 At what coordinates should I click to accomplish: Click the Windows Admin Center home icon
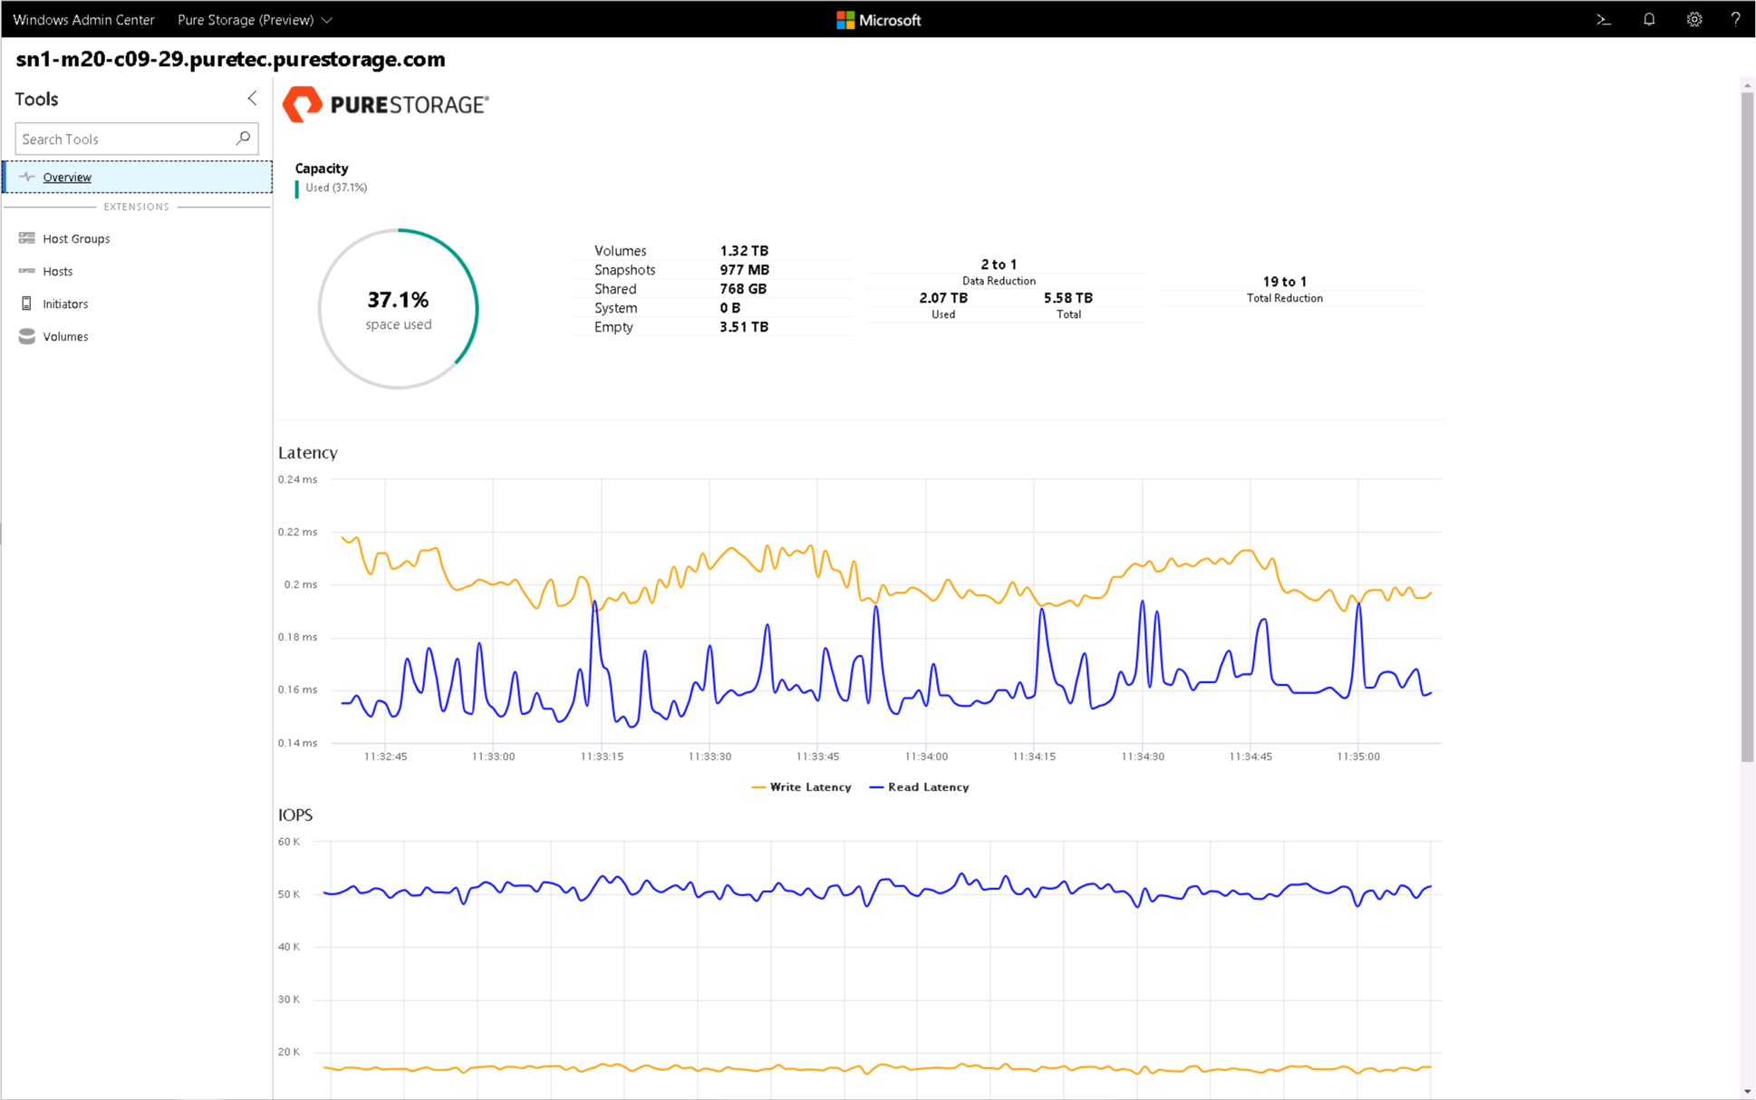(83, 18)
